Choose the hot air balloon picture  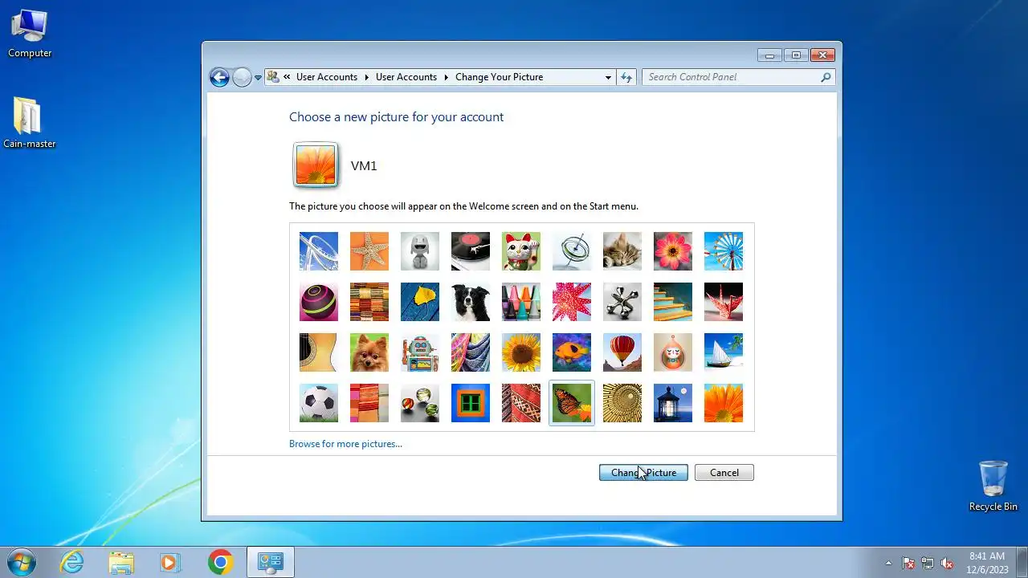click(622, 352)
